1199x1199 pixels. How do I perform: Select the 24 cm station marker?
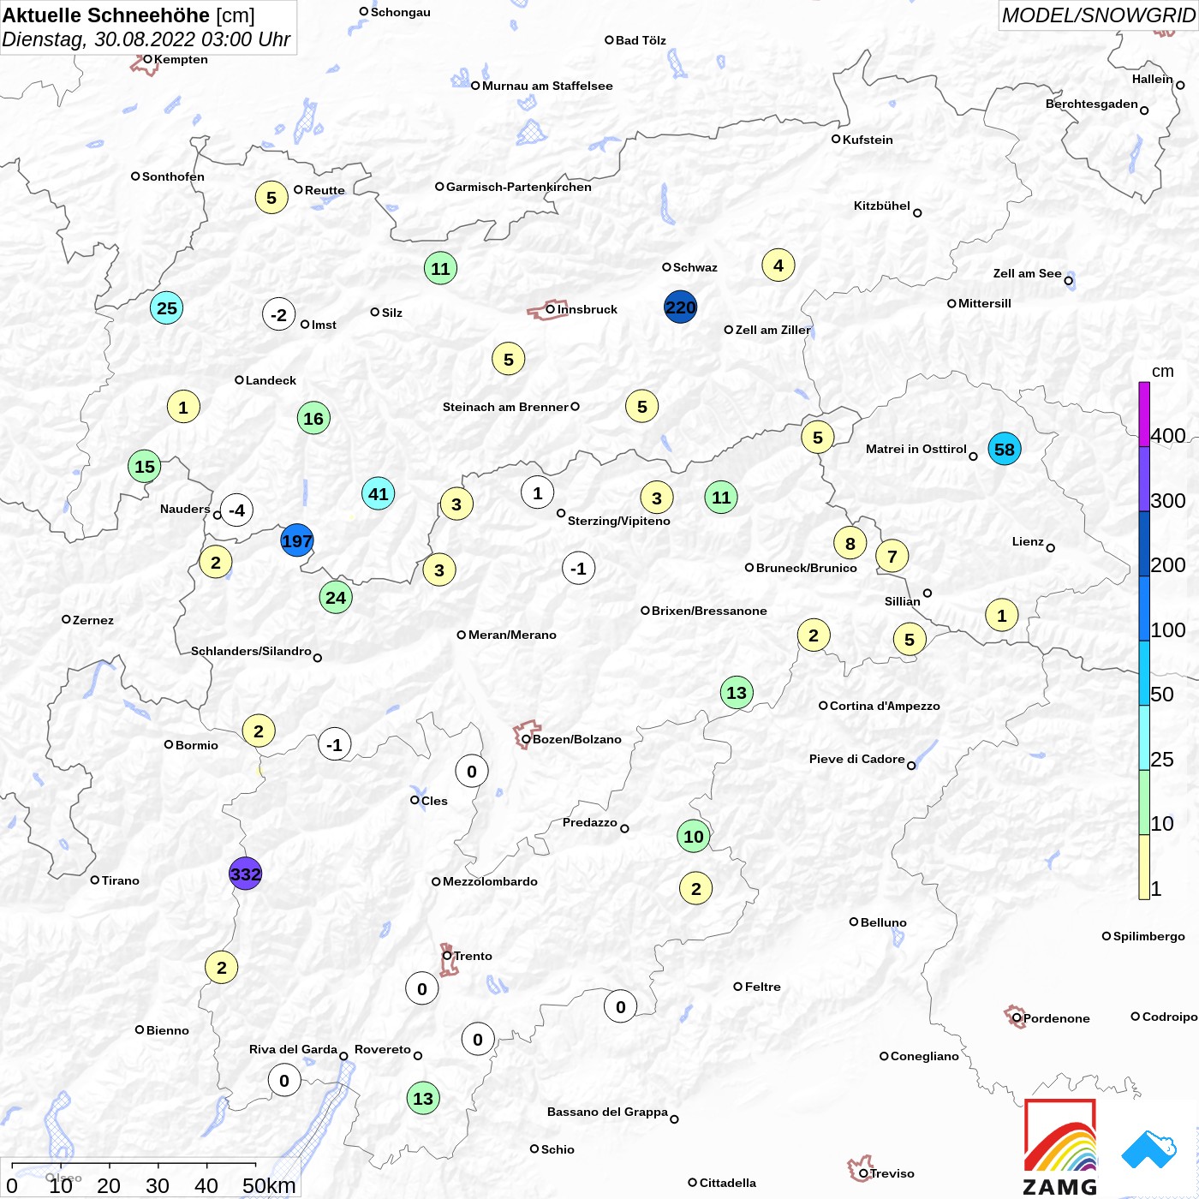pyautogui.click(x=336, y=598)
